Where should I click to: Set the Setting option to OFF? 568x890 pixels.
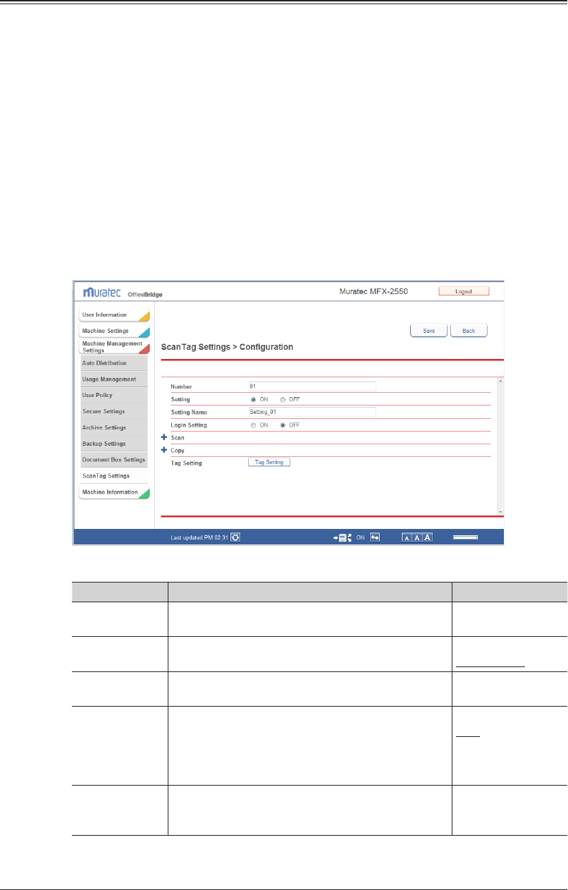pyautogui.click(x=283, y=399)
